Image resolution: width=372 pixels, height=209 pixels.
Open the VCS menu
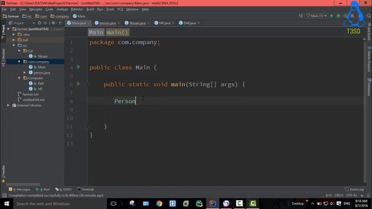(x=120, y=9)
